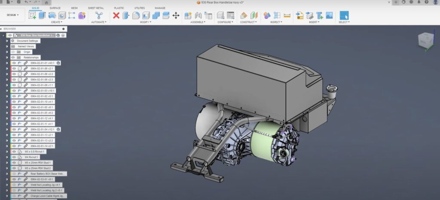Click the Create Sketch tool icon
The width and height of the screenshot is (440, 200).
pyautogui.click(x=32, y=15)
